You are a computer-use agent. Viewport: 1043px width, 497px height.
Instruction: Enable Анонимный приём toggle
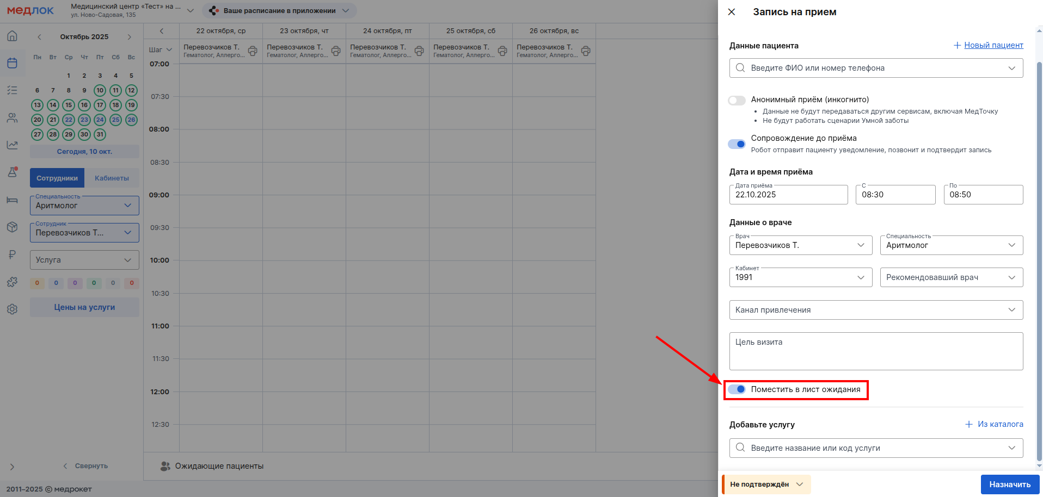tap(737, 101)
